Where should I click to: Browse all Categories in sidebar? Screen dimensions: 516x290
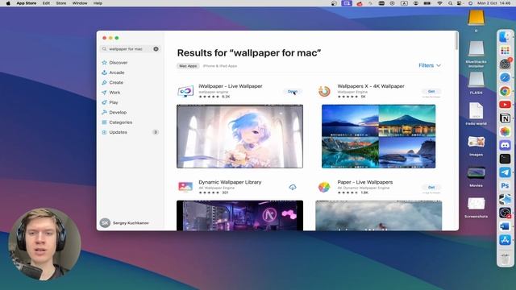tap(117, 122)
